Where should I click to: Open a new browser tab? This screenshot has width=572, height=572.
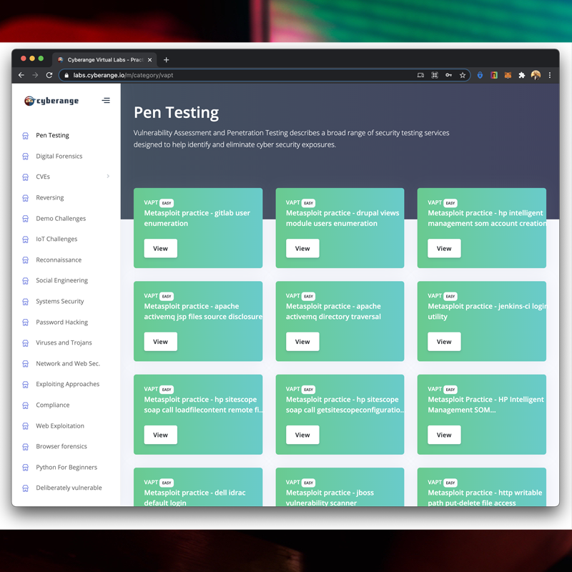click(166, 60)
